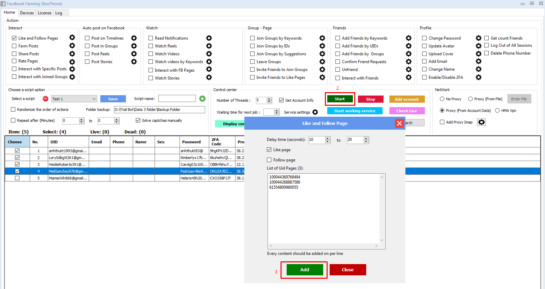Open Add Friends by UIDs settings gear
The width and height of the screenshot is (545, 289).
(408, 46)
